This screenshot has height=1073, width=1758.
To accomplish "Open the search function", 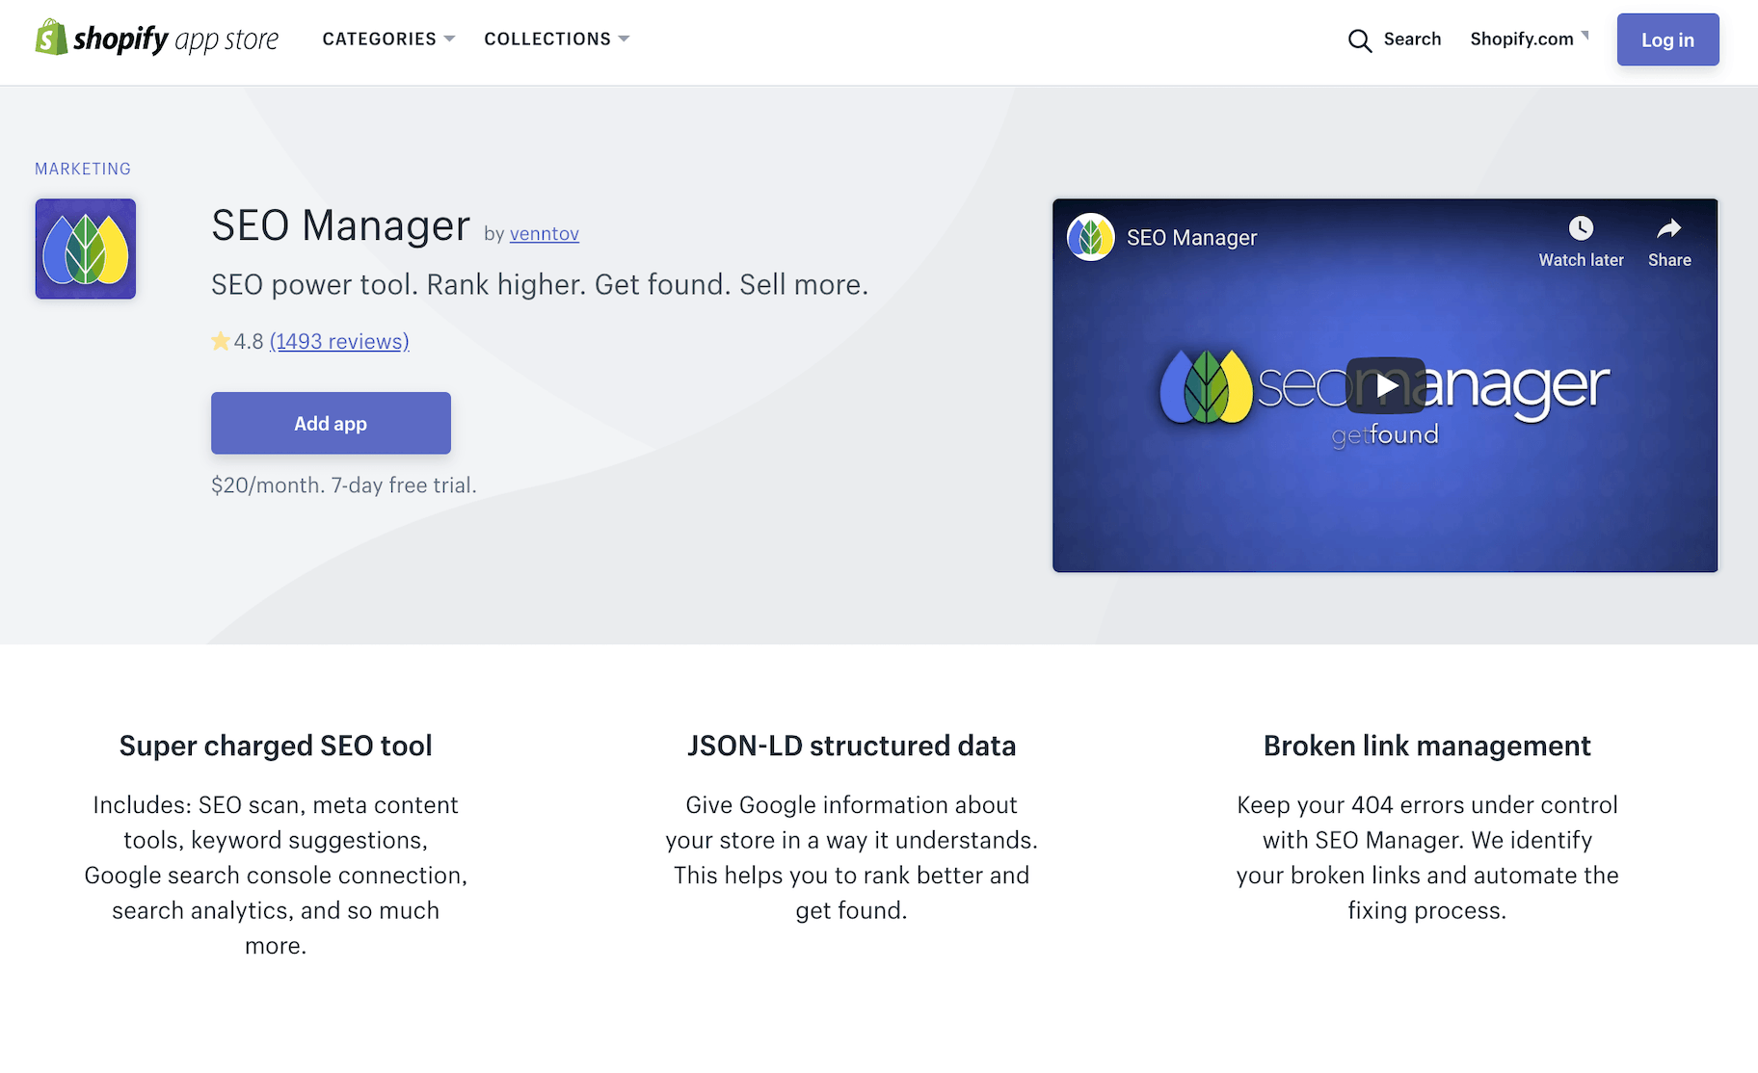I will [1393, 39].
